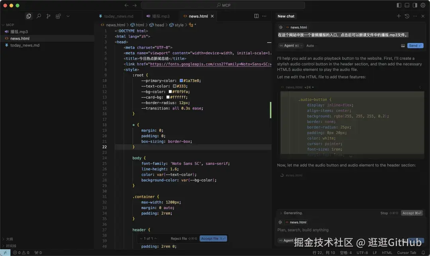Select the New chat tab
Image resolution: width=430 pixels, height=256 pixels.
(286, 16)
